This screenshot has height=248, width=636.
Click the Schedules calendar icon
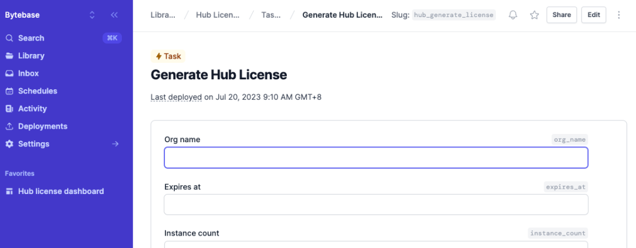point(9,91)
